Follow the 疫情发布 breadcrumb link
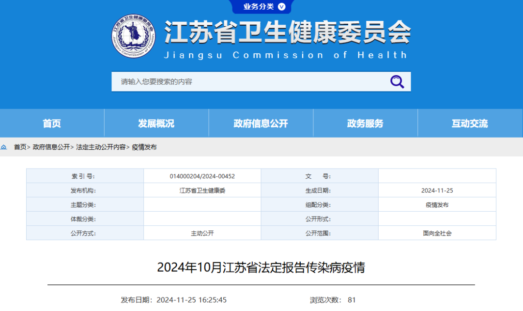 click(x=144, y=147)
